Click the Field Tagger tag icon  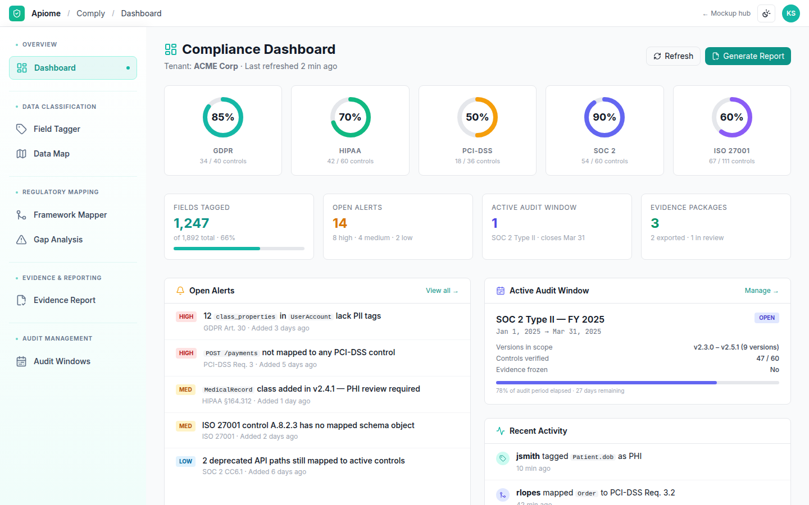pos(21,129)
